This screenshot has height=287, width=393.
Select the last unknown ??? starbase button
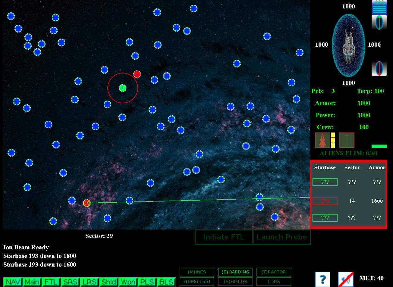[325, 218]
